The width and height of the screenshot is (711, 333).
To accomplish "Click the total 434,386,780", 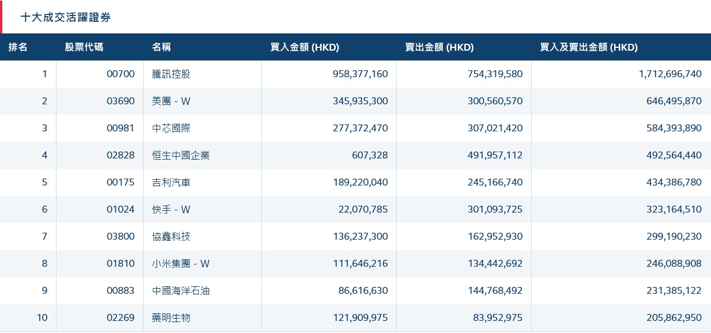I will tap(674, 182).
